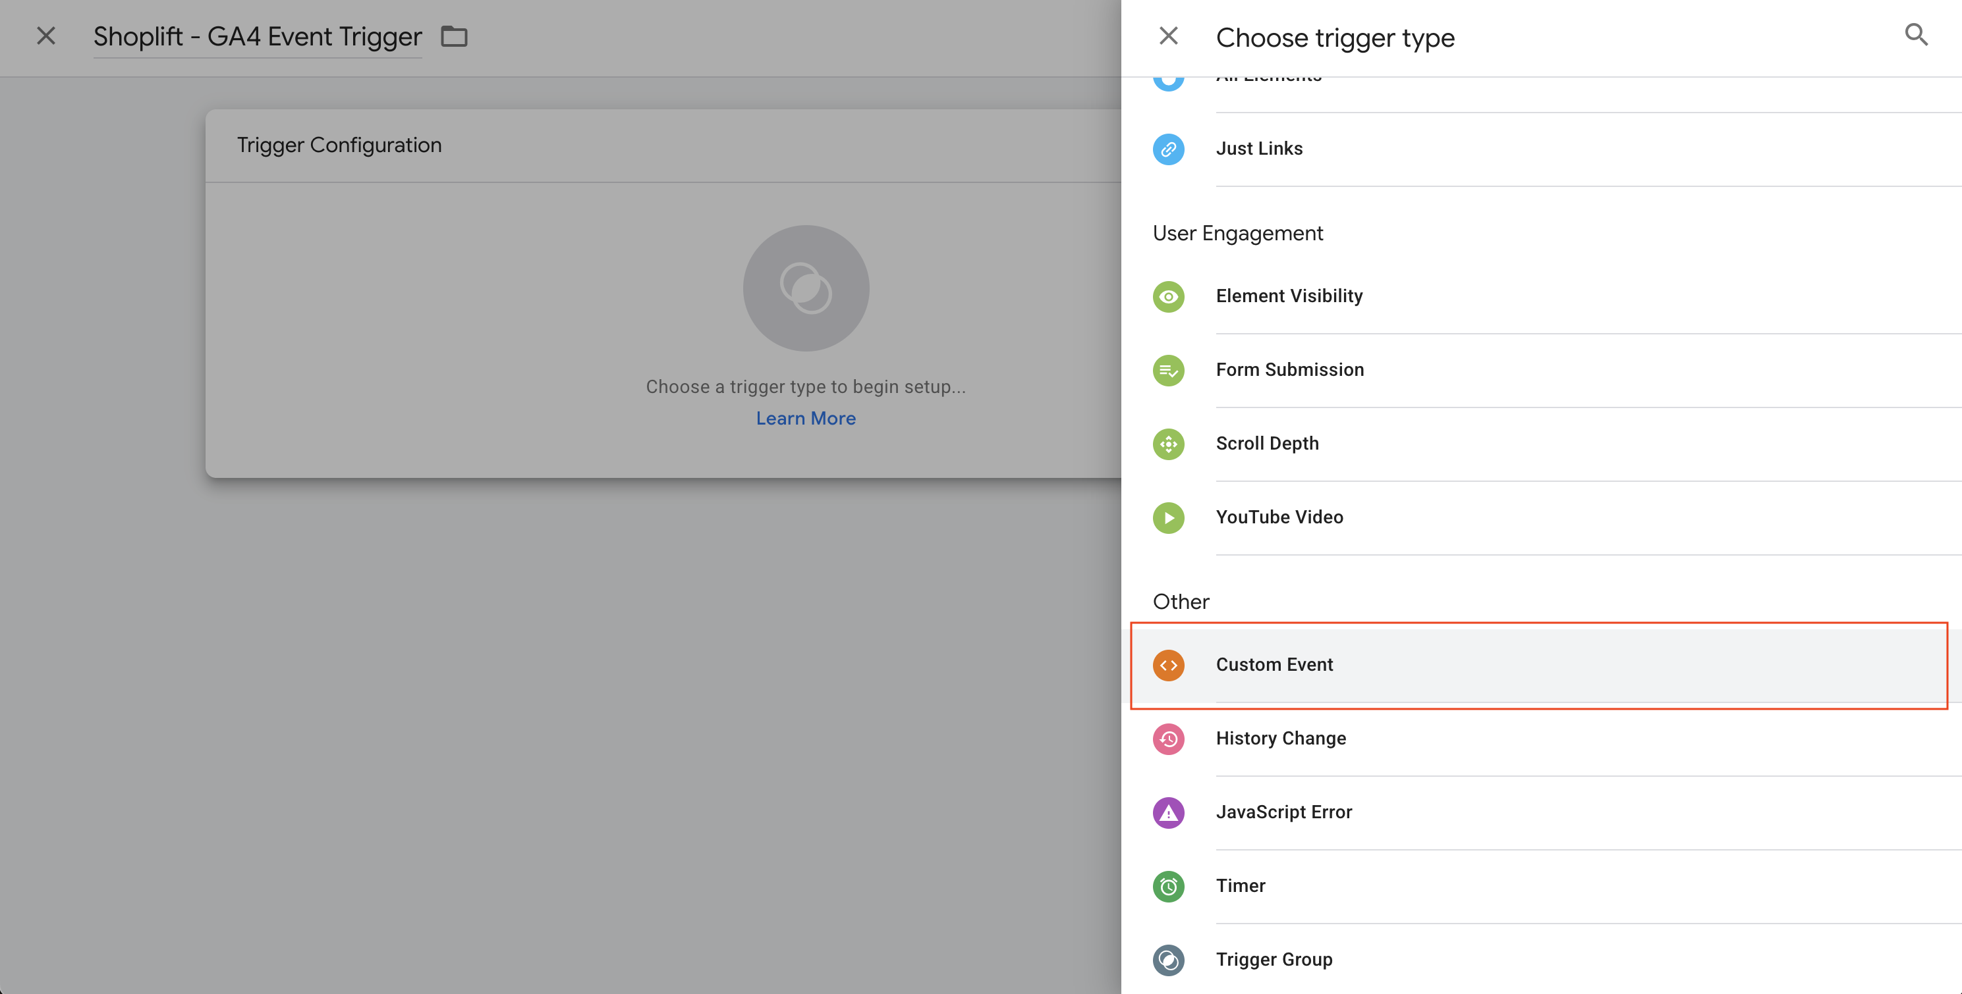Select History Change trigger option
This screenshot has height=994, width=1962.
[x=1280, y=739]
